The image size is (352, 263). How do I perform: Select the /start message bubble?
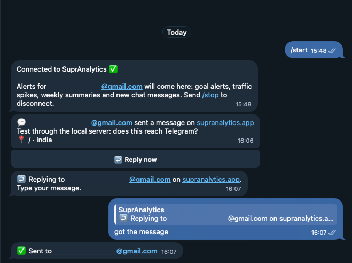[314, 50]
